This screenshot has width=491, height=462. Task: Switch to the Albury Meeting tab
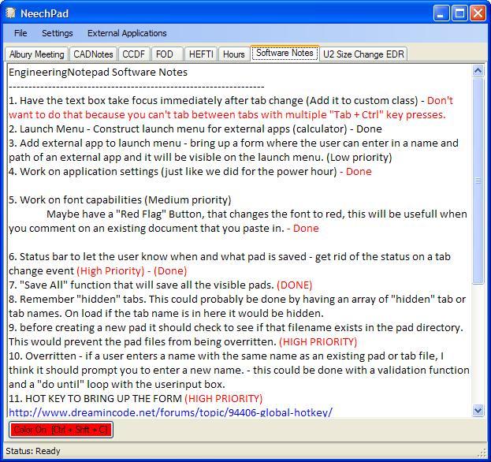[x=37, y=54]
